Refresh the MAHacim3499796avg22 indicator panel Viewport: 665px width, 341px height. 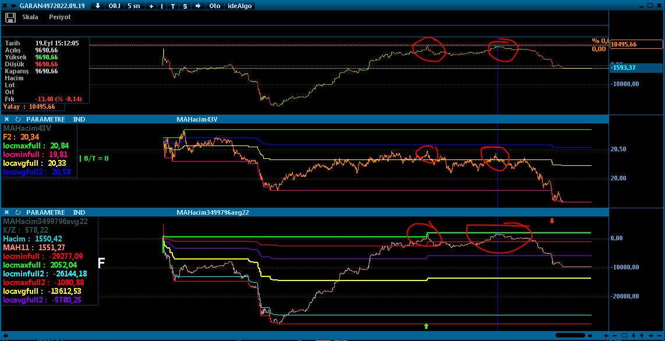coord(18,212)
